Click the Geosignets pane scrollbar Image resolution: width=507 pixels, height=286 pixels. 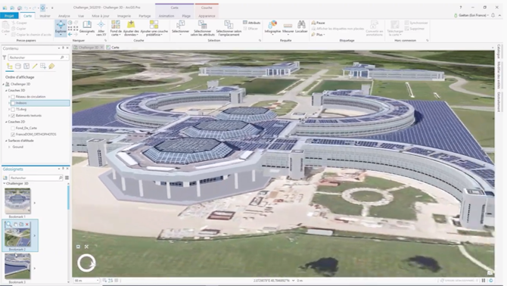(68, 197)
